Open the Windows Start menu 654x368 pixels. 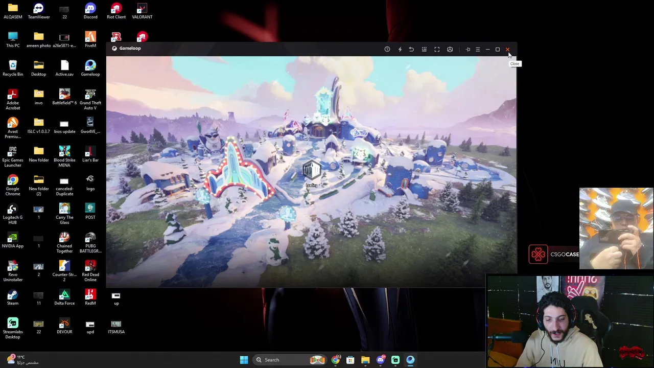244,360
